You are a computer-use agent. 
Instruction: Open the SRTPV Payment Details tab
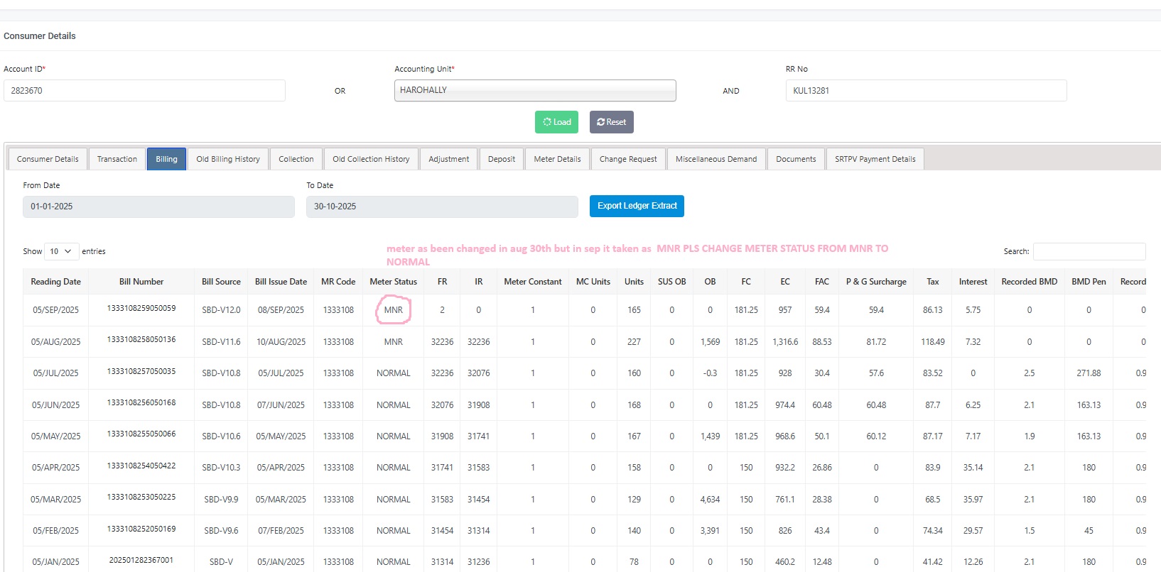pos(875,159)
